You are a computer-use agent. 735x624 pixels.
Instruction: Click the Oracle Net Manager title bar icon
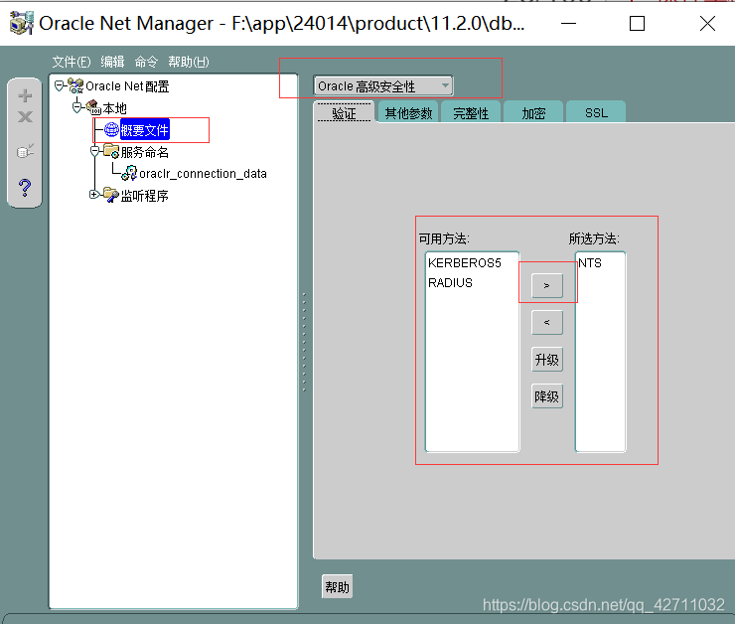pyautogui.click(x=22, y=23)
